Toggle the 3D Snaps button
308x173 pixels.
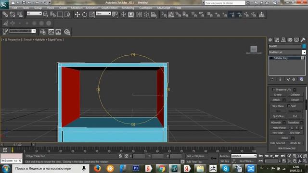[164, 14]
